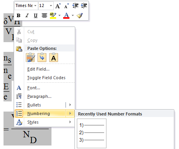Open the font color dropdown arrow
The width and height of the screenshot is (179, 149).
pyautogui.click(x=73, y=16)
